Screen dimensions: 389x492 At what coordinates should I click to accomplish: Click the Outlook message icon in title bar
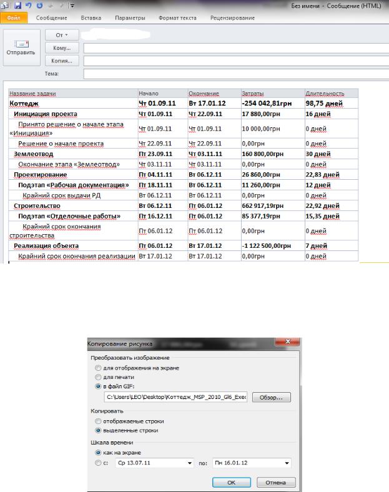(x=5, y=5)
